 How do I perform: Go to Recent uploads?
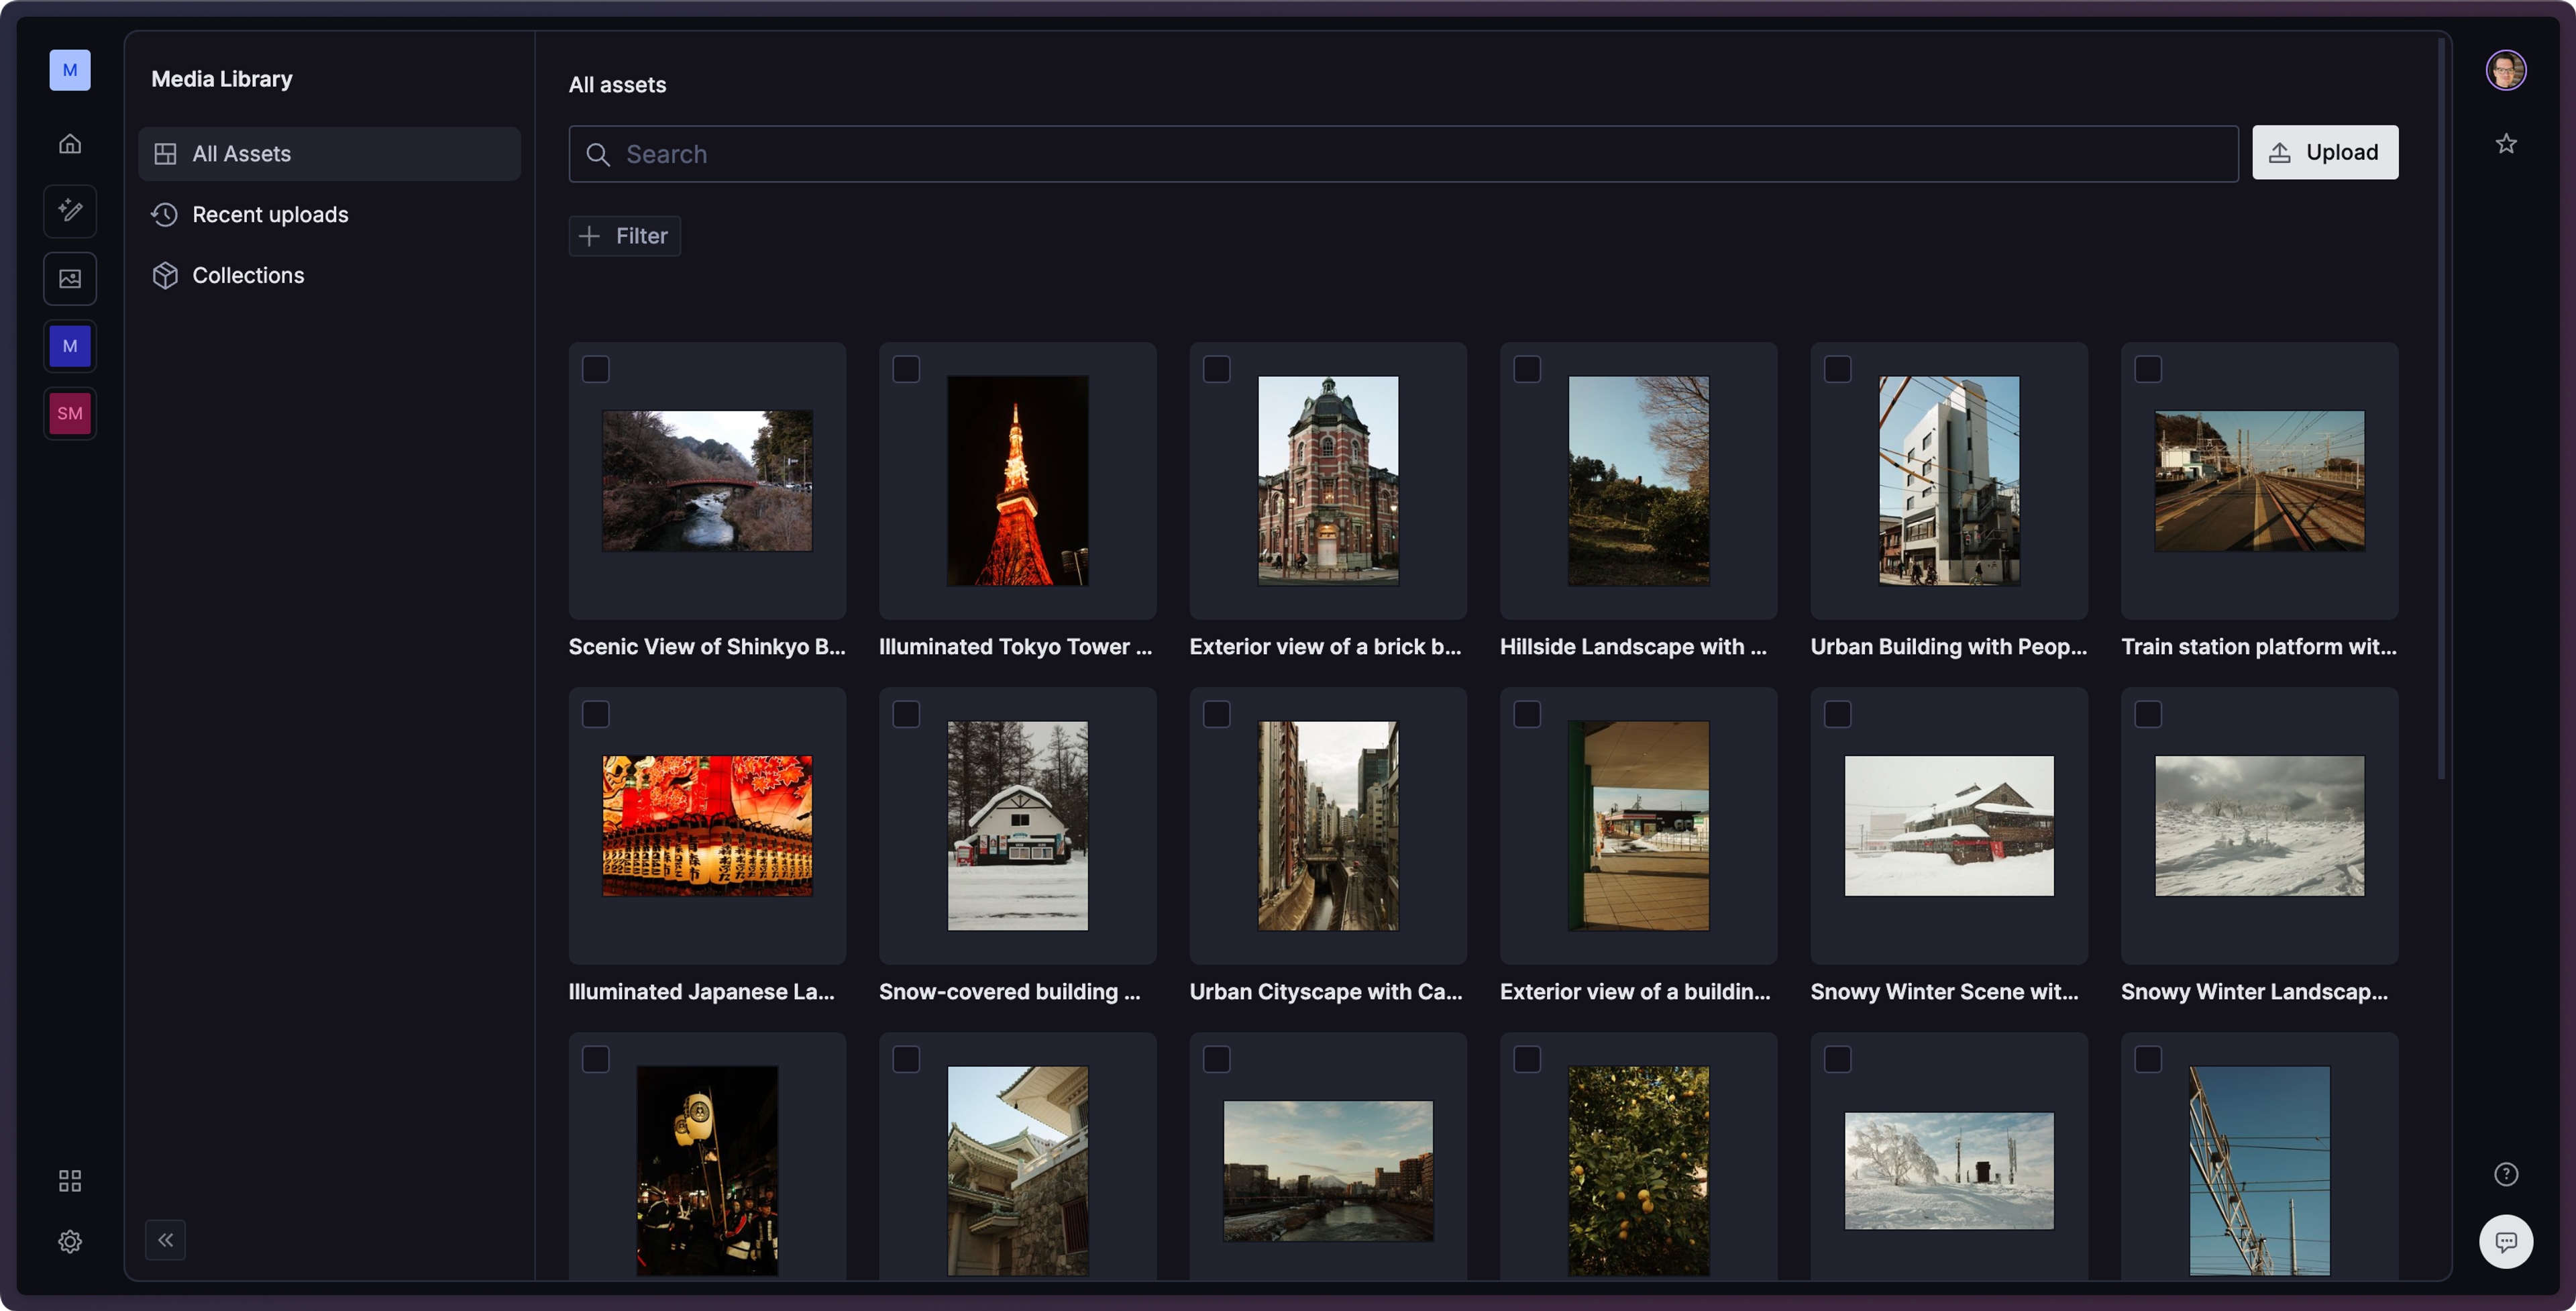(270, 215)
